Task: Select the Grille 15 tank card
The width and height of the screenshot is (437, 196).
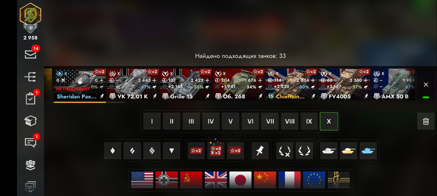Action: (186, 84)
